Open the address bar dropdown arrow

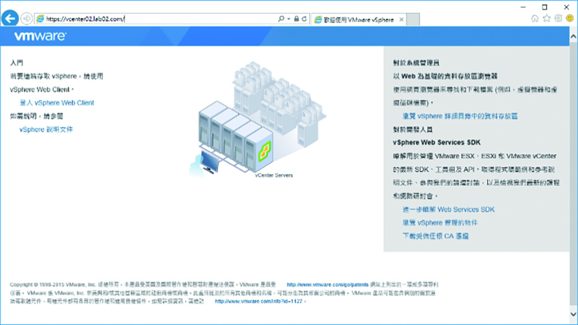coord(288,19)
